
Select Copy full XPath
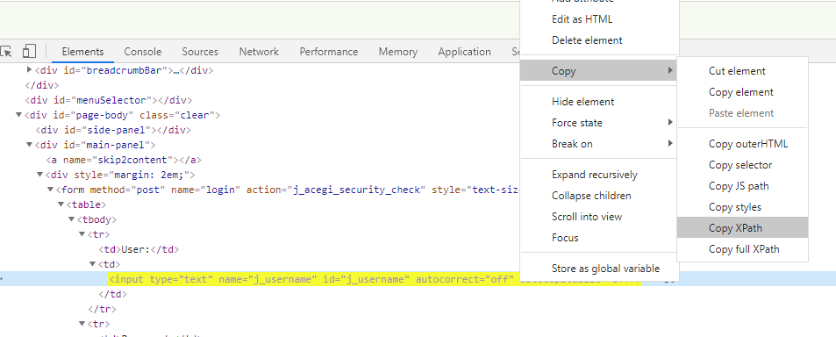tap(743, 249)
